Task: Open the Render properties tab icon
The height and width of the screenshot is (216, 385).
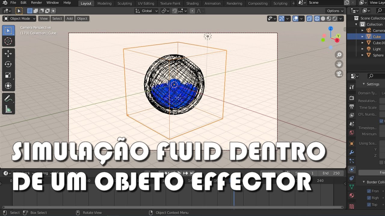Action: click(x=352, y=98)
